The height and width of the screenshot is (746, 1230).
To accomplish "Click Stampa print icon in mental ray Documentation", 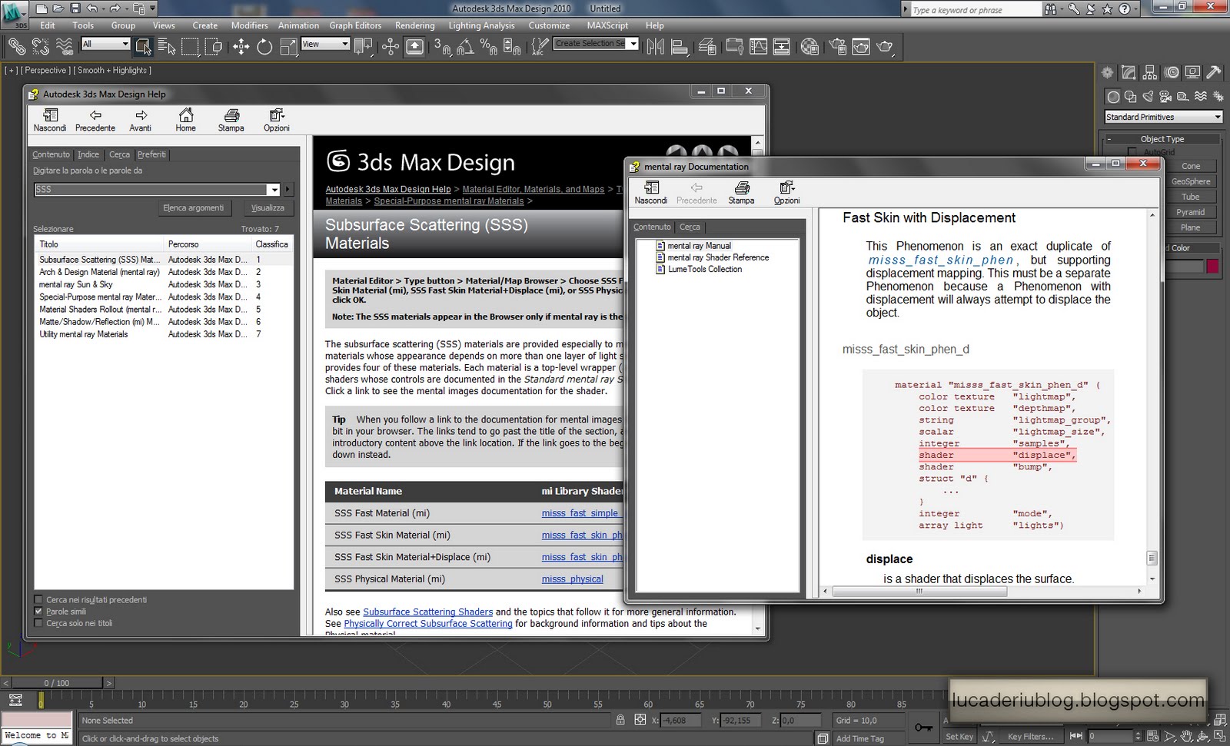I will 741,192.
